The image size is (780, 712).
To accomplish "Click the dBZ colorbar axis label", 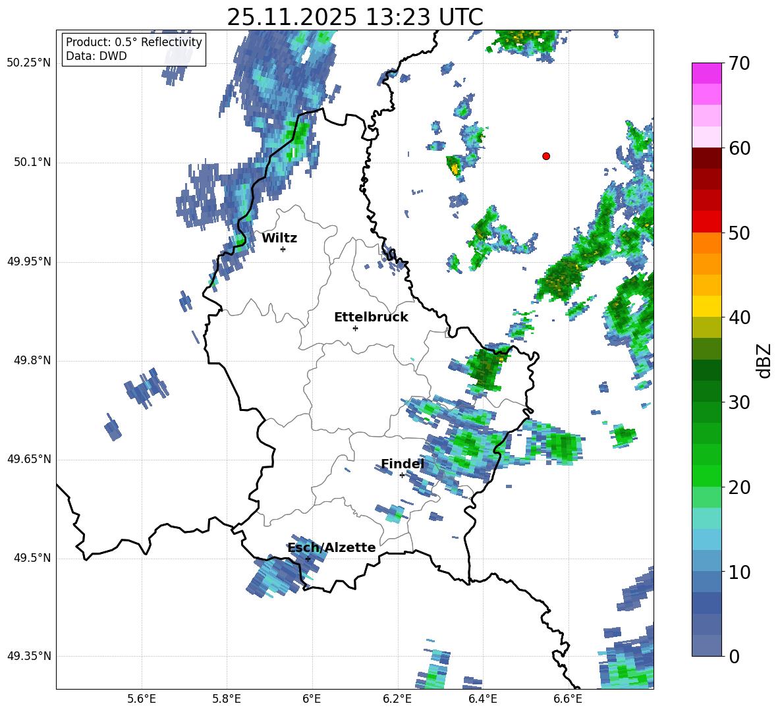I will coord(763,360).
